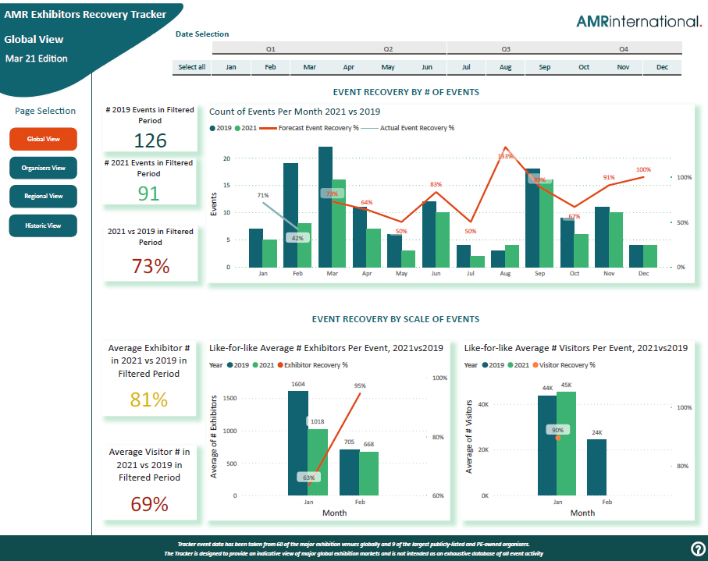Click the Dec 2019 bar in events chart
708x561 pixels.
point(636,257)
